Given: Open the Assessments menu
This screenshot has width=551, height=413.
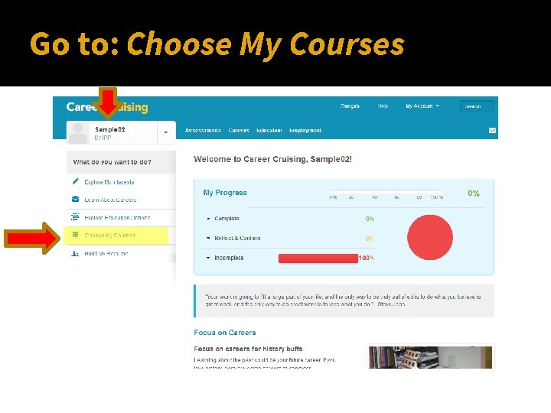Looking at the screenshot, I should pos(203,130).
